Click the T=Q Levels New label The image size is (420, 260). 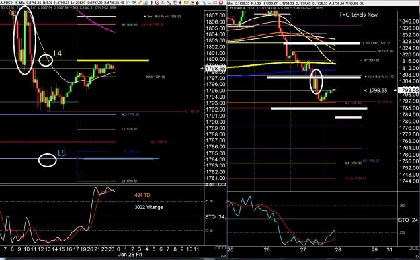(358, 15)
